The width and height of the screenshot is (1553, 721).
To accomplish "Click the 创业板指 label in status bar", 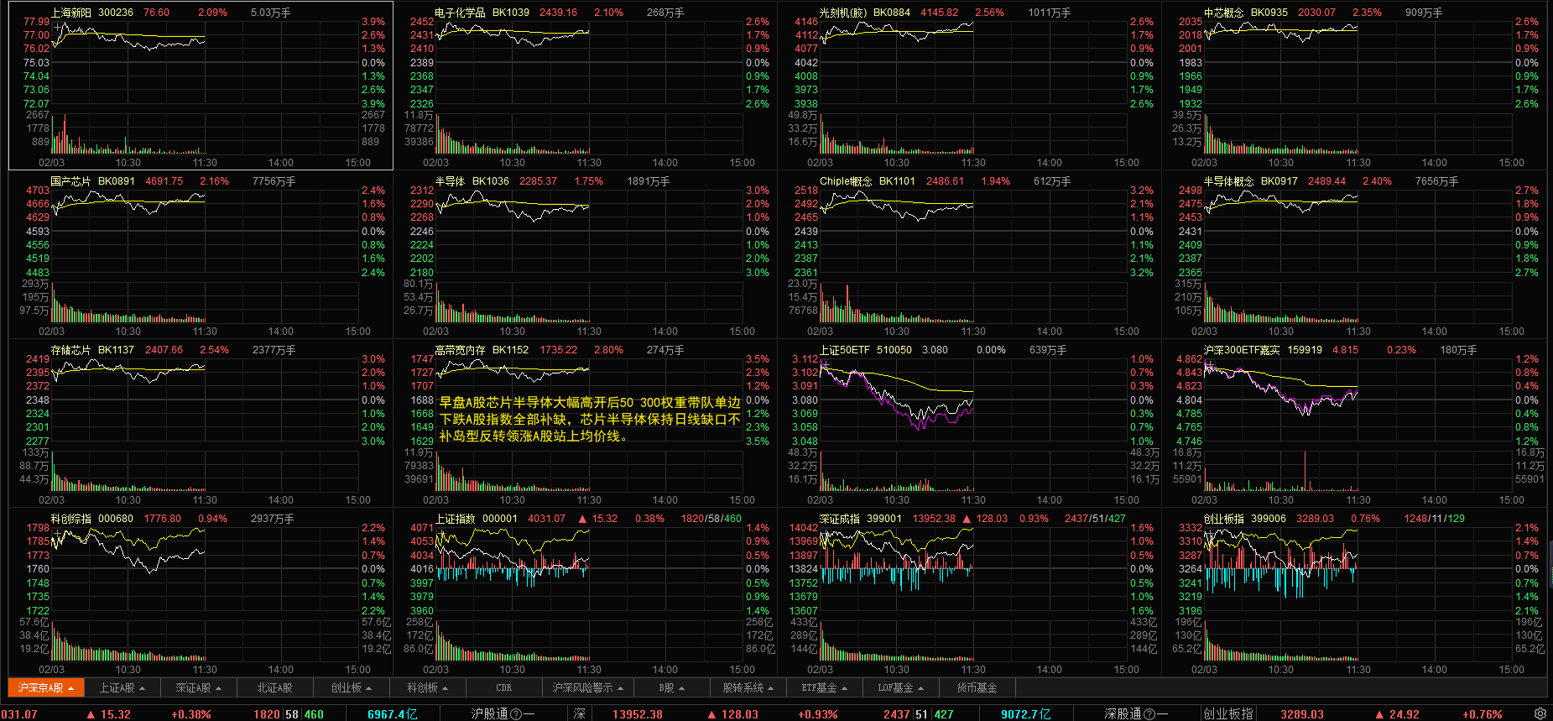I will (1228, 714).
